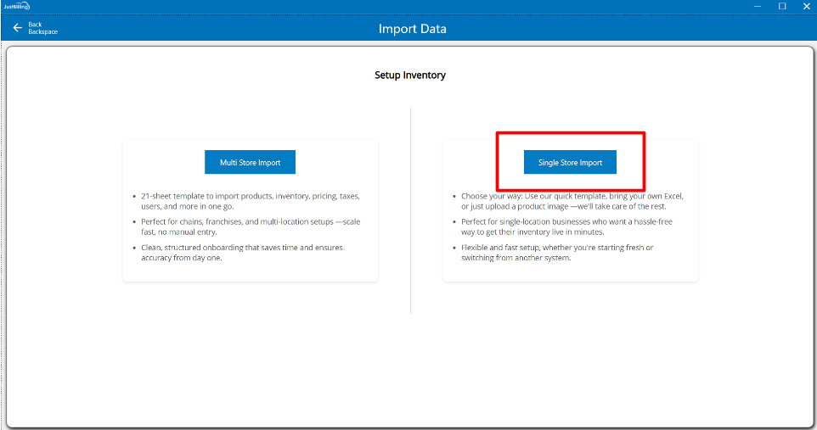Click the Import Data header title

tap(412, 29)
